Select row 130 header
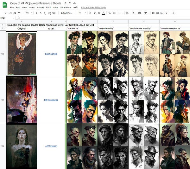The height and width of the screenshot is (169, 190). (3, 54)
